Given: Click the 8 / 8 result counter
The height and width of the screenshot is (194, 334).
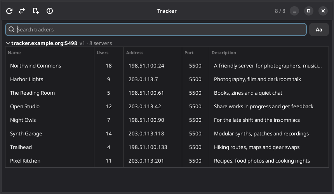Looking at the screenshot, I should pyautogui.click(x=280, y=11).
